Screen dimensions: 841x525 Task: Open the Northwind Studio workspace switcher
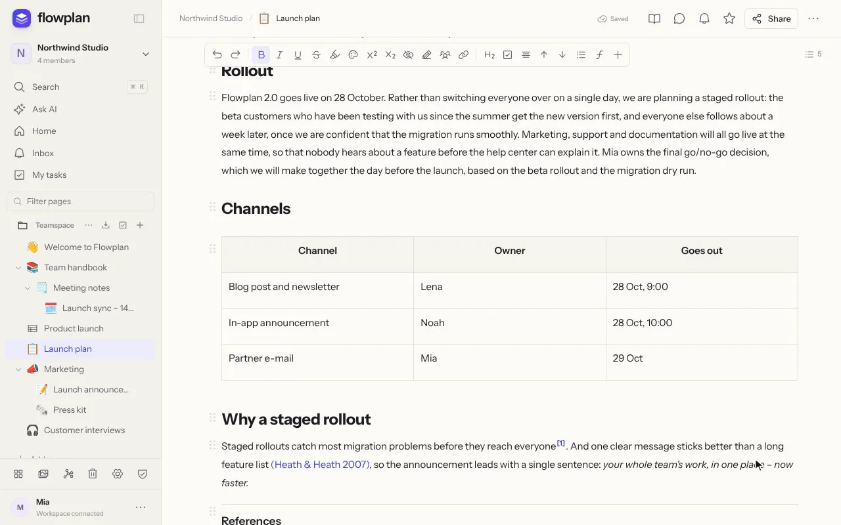(x=80, y=54)
